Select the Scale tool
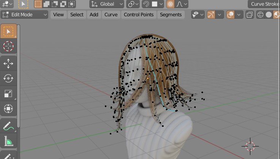280x159 pixels. [x=8, y=94]
